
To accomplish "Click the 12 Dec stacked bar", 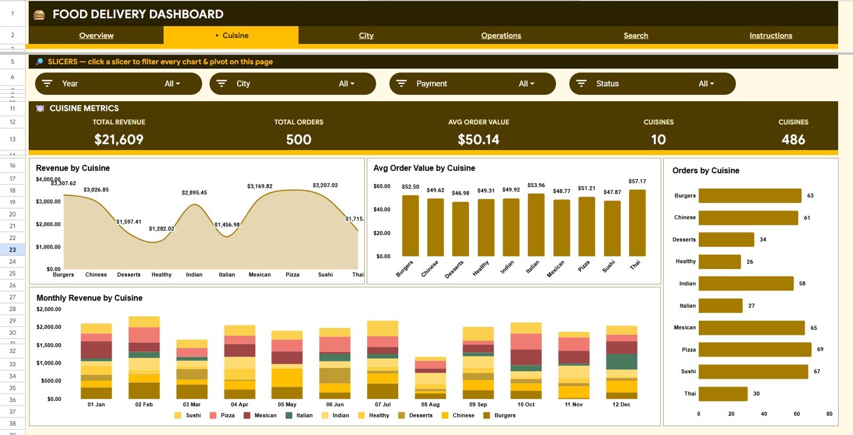I will (x=622, y=362).
